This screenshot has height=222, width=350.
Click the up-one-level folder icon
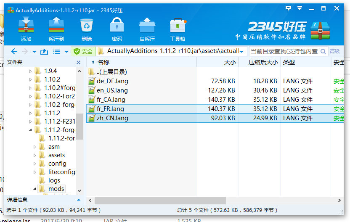coord(44,51)
